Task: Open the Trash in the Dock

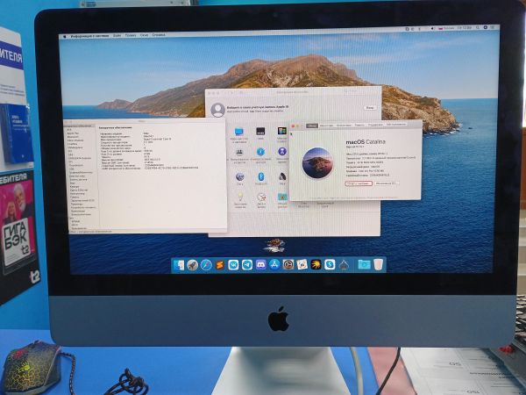Action: tap(378, 265)
